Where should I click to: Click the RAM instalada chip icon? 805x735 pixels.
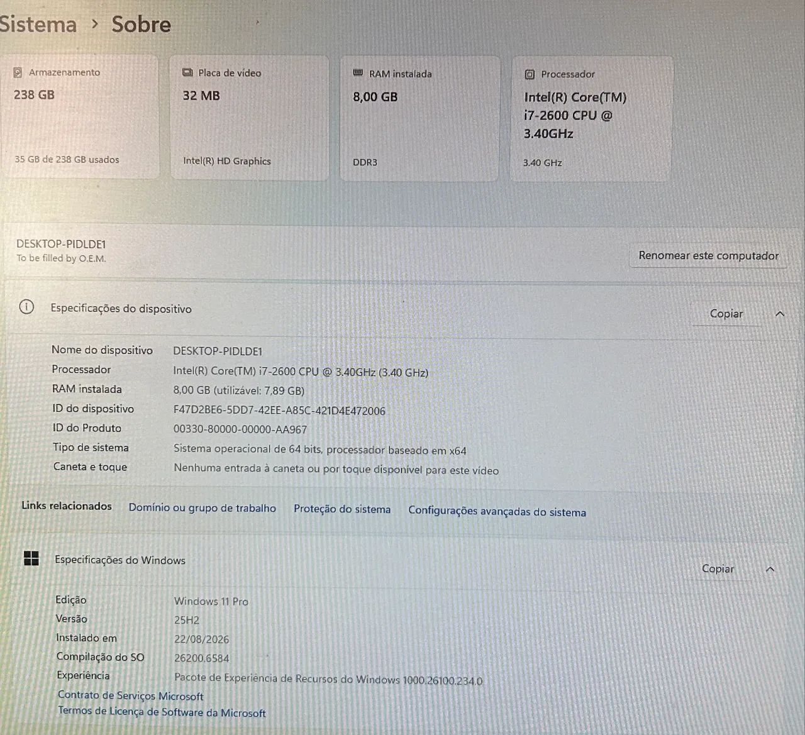(358, 74)
